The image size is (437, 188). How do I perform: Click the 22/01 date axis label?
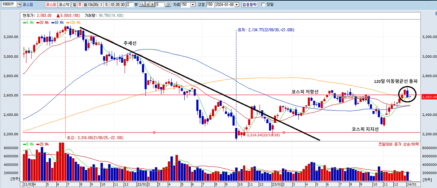coord(141,184)
